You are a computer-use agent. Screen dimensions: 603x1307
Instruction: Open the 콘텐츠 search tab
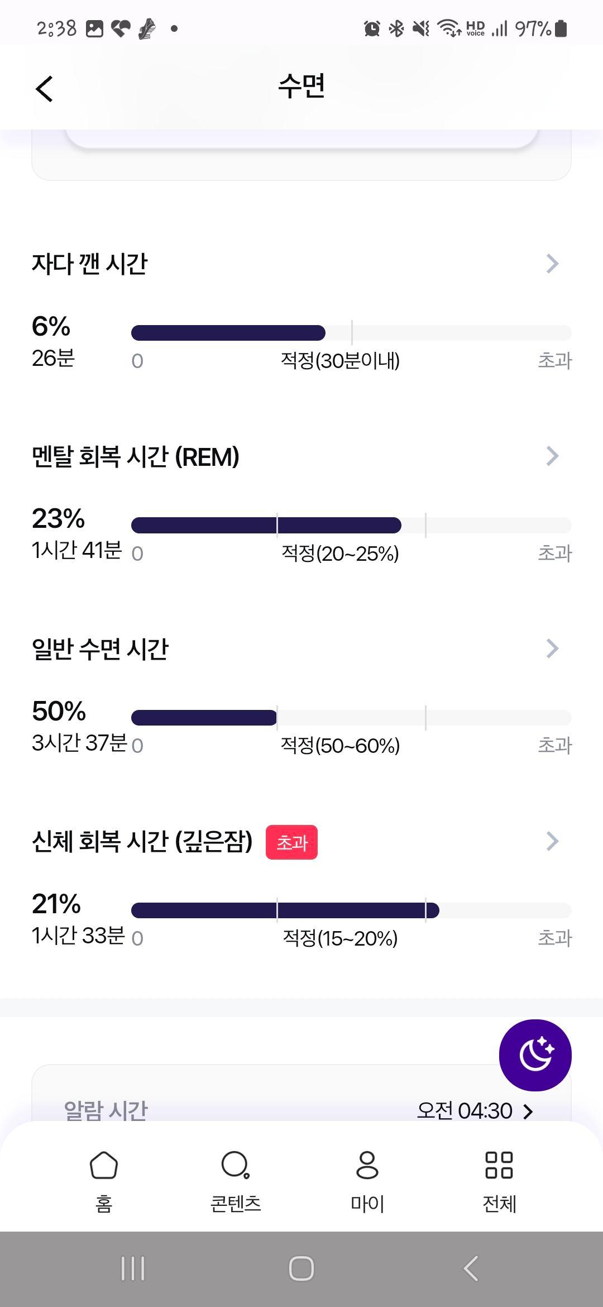(x=235, y=1165)
